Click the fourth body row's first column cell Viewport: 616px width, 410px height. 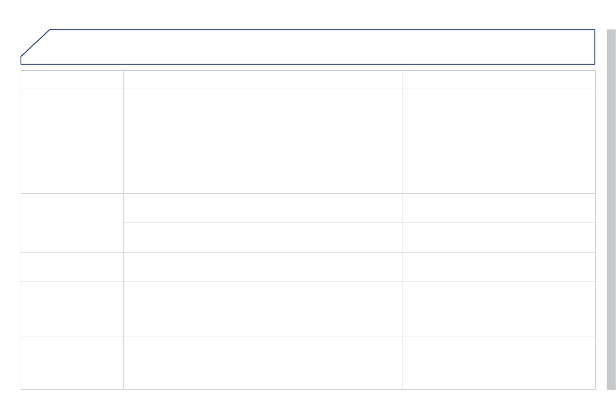[72, 266]
